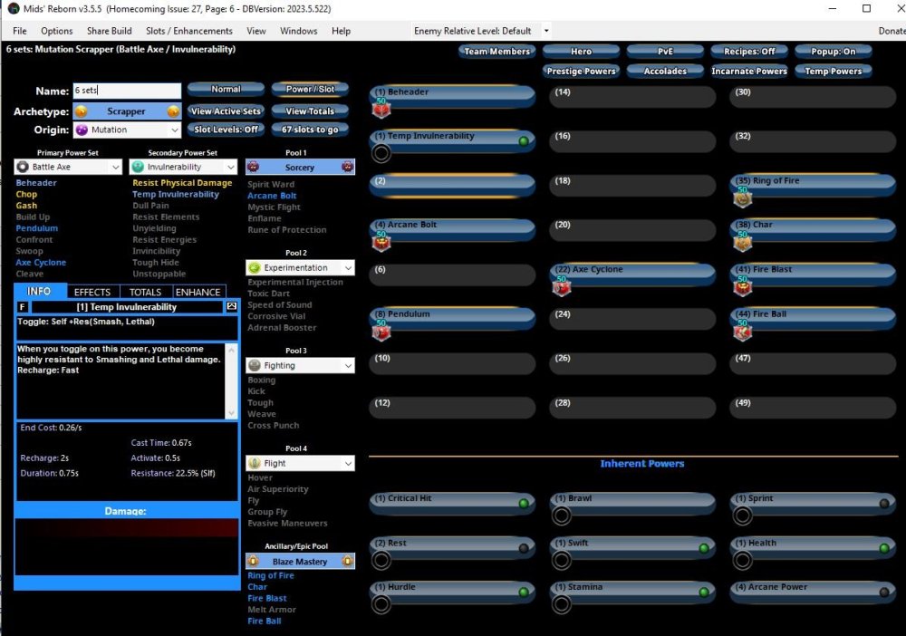This screenshot has width=906, height=636.
Task: Toggle the Rest inherent power indicator
Action: tap(523, 548)
